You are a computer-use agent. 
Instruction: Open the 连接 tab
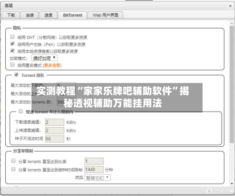click(30, 15)
